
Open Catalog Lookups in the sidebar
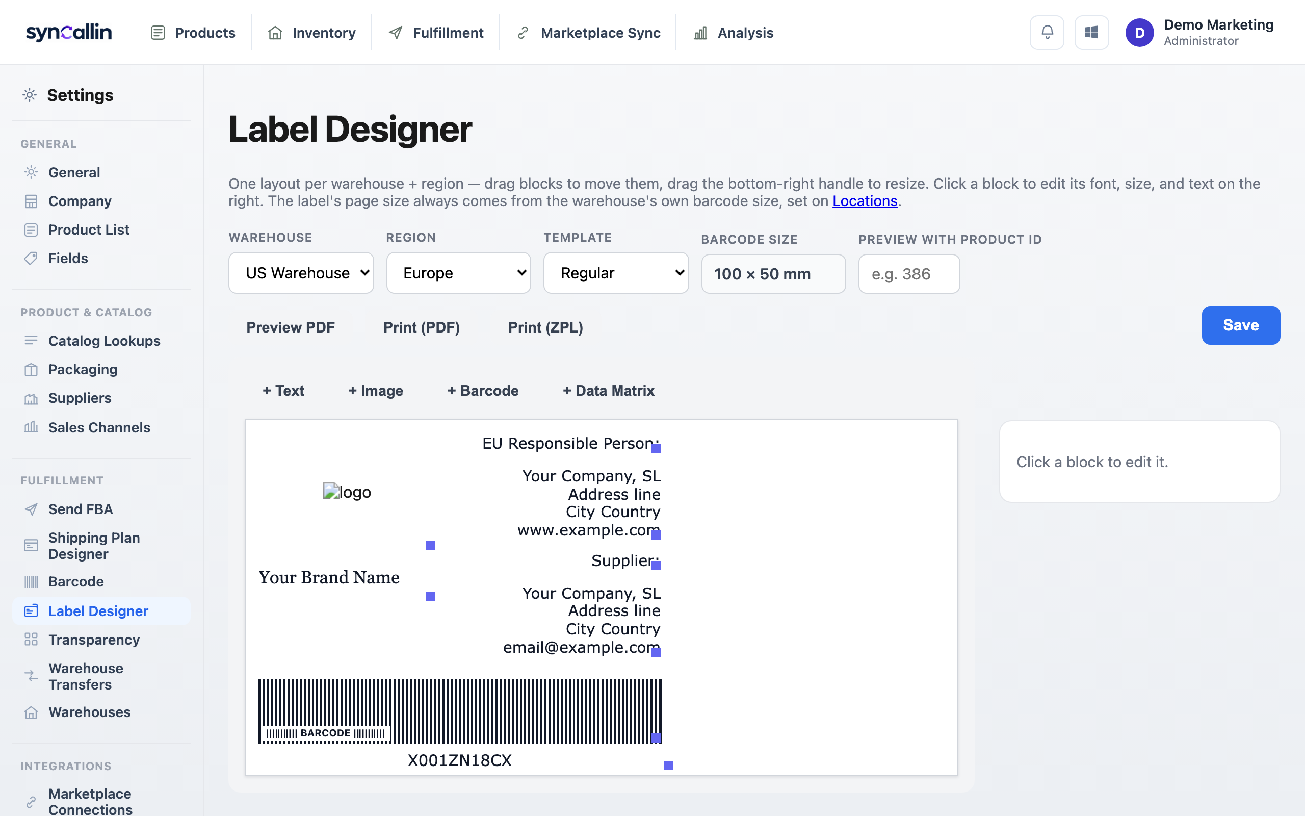[x=104, y=341]
